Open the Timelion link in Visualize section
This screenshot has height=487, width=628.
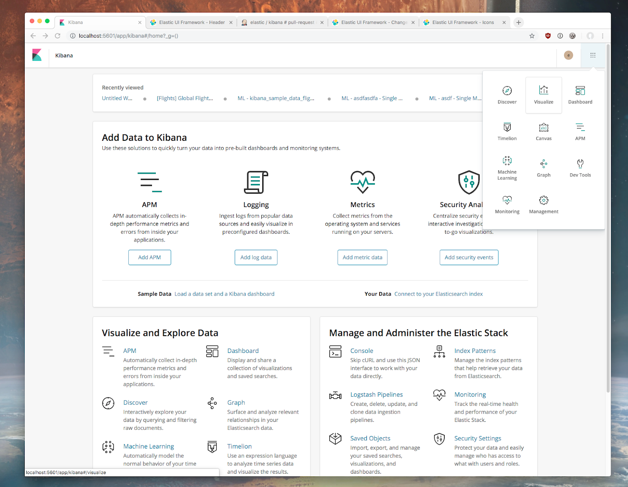click(239, 446)
